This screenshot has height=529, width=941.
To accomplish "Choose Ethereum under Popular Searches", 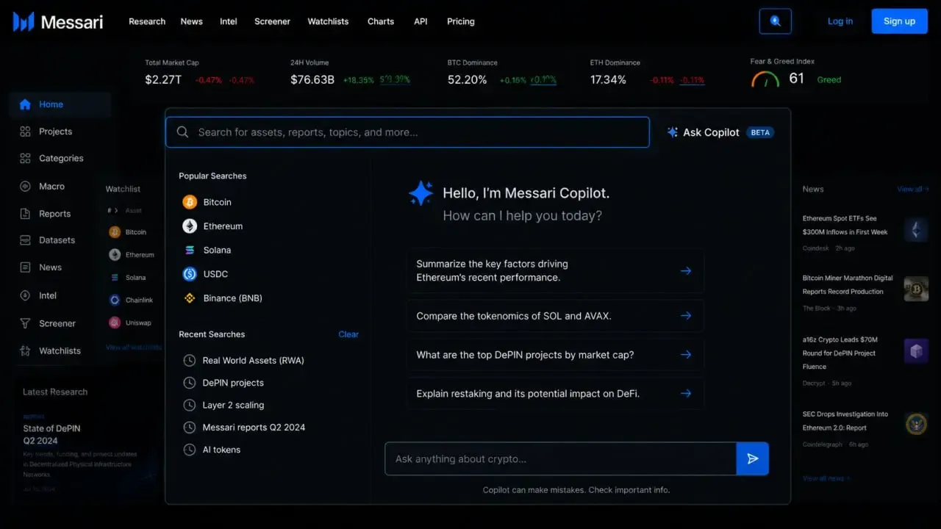I will tap(212, 226).
